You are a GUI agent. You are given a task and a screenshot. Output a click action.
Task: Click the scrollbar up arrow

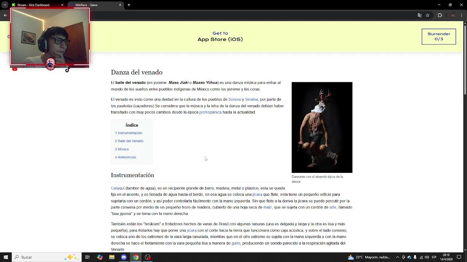tap(465, 23)
